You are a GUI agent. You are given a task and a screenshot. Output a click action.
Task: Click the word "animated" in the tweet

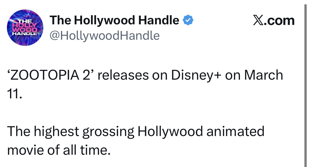pos(235,132)
